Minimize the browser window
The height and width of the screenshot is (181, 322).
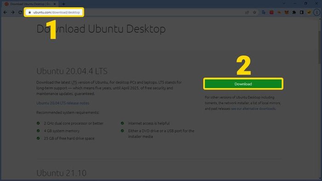click(295, 4)
